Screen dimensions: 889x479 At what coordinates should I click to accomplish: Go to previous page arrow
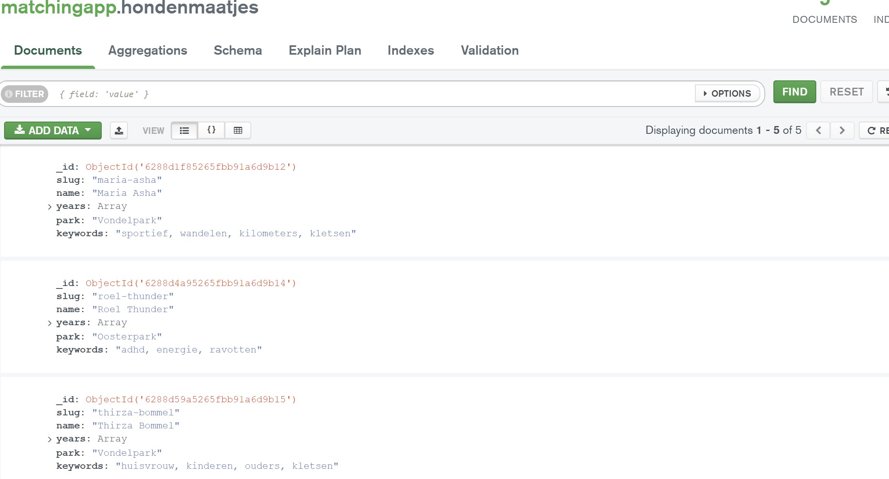click(818, 131)
